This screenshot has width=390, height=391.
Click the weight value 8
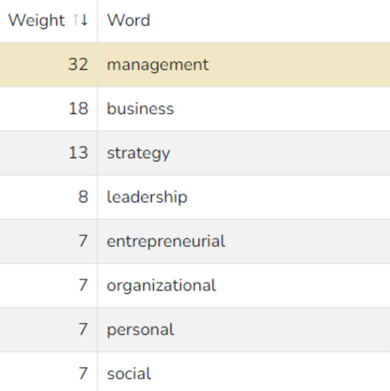click(83, 197)
